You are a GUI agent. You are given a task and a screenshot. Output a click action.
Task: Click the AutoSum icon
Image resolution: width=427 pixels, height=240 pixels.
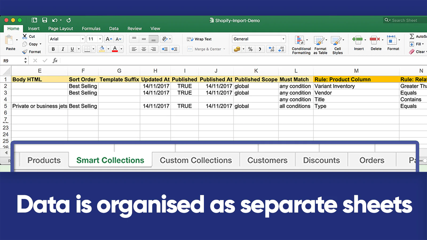click(x=412, y=37)
